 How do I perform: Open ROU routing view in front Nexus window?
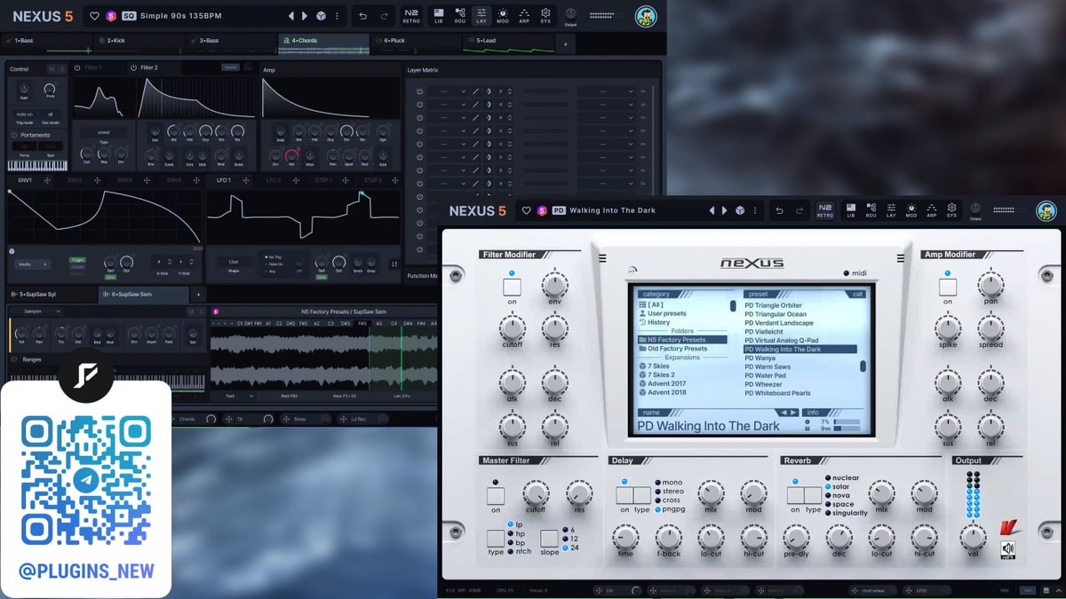point(871,210)
